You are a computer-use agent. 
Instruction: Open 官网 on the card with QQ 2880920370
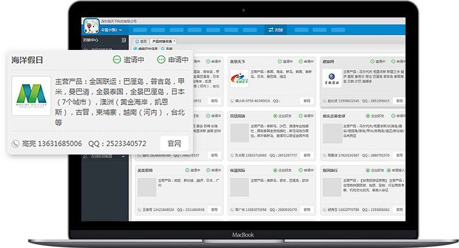pyautogui.click(x=307, y=210)
